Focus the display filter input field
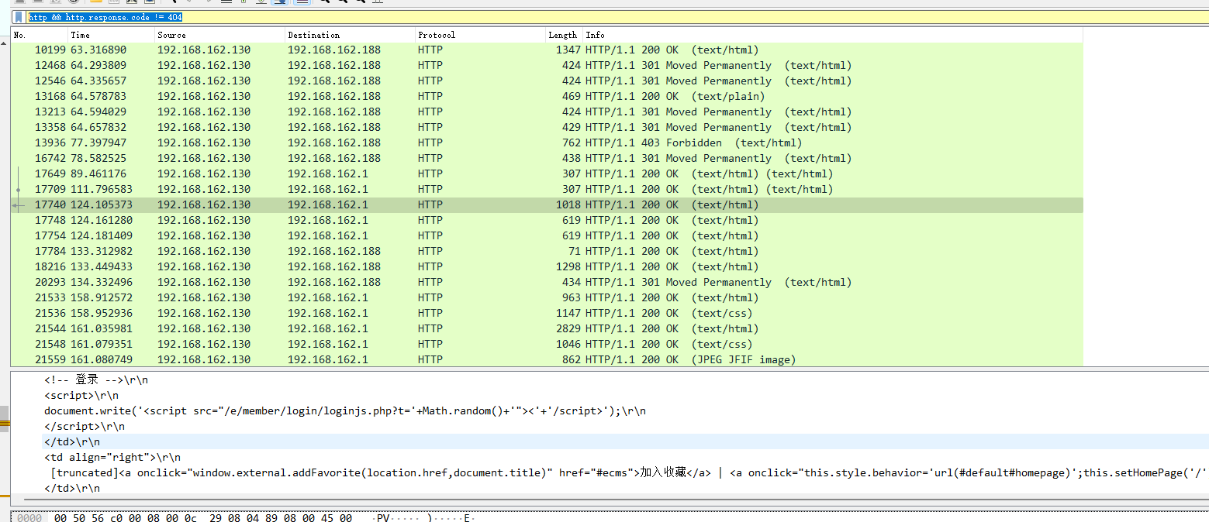 (x=617, y=16)
